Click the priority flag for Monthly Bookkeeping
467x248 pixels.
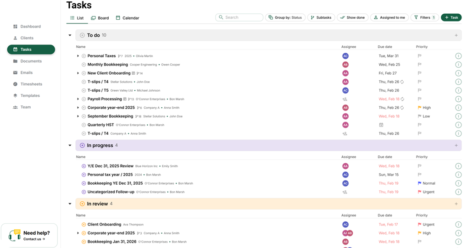(419, 65)
